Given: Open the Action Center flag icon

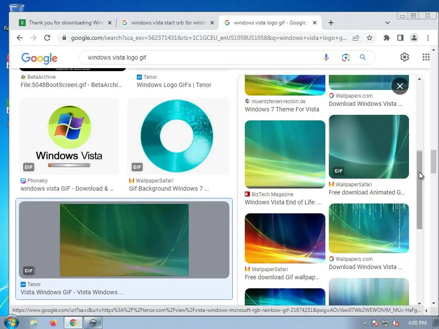Looking at the screenshot, I should click(375, 323).
